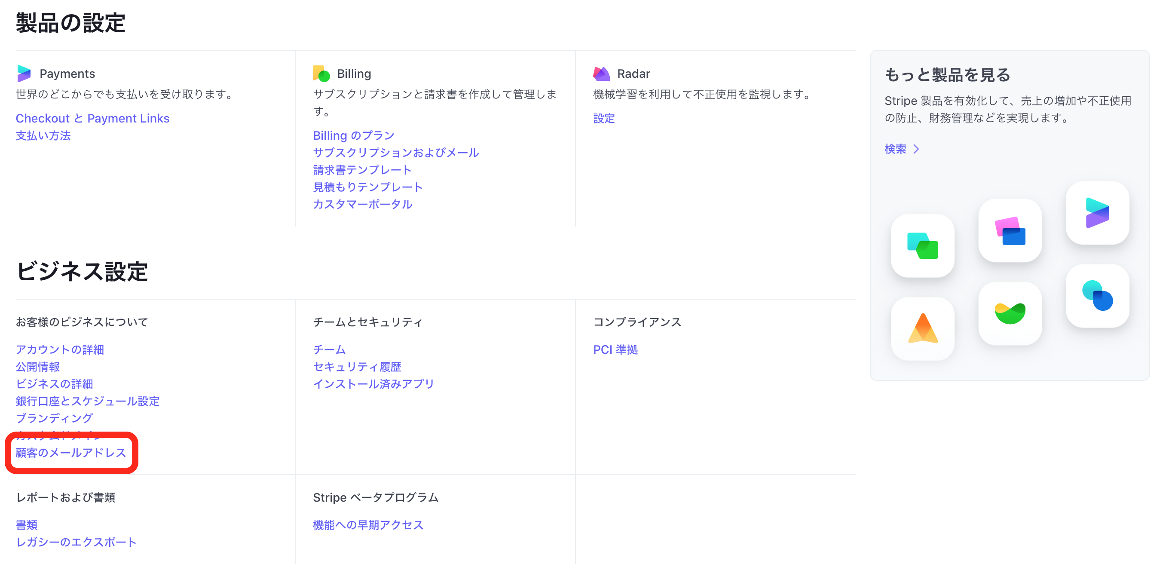1169x564 pixels.
Task: Open アカウントの詳細 link
Action: (60, 350)
